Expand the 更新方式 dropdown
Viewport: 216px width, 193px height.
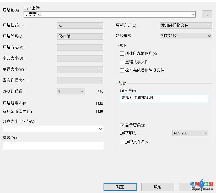coord(186,25)
